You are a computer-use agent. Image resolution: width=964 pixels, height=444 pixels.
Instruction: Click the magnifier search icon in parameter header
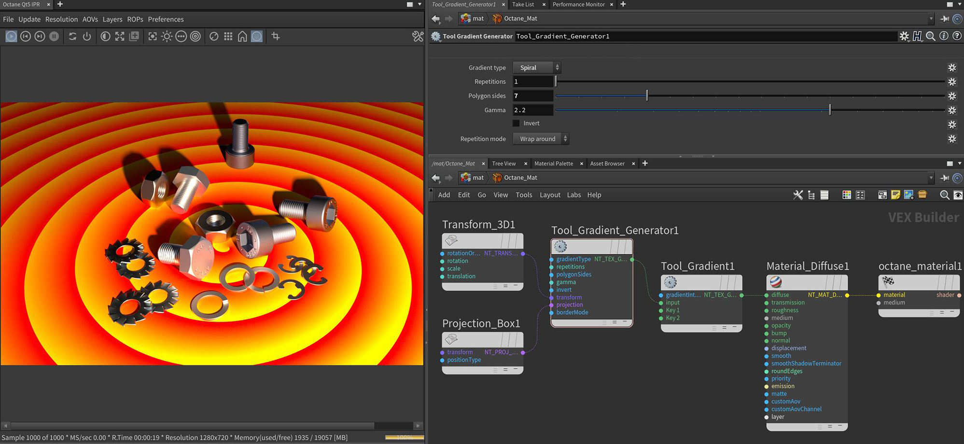click(930, 36)
